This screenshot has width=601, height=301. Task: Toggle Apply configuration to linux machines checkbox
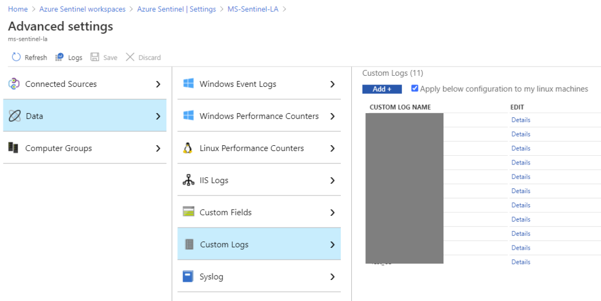[415, 89]
